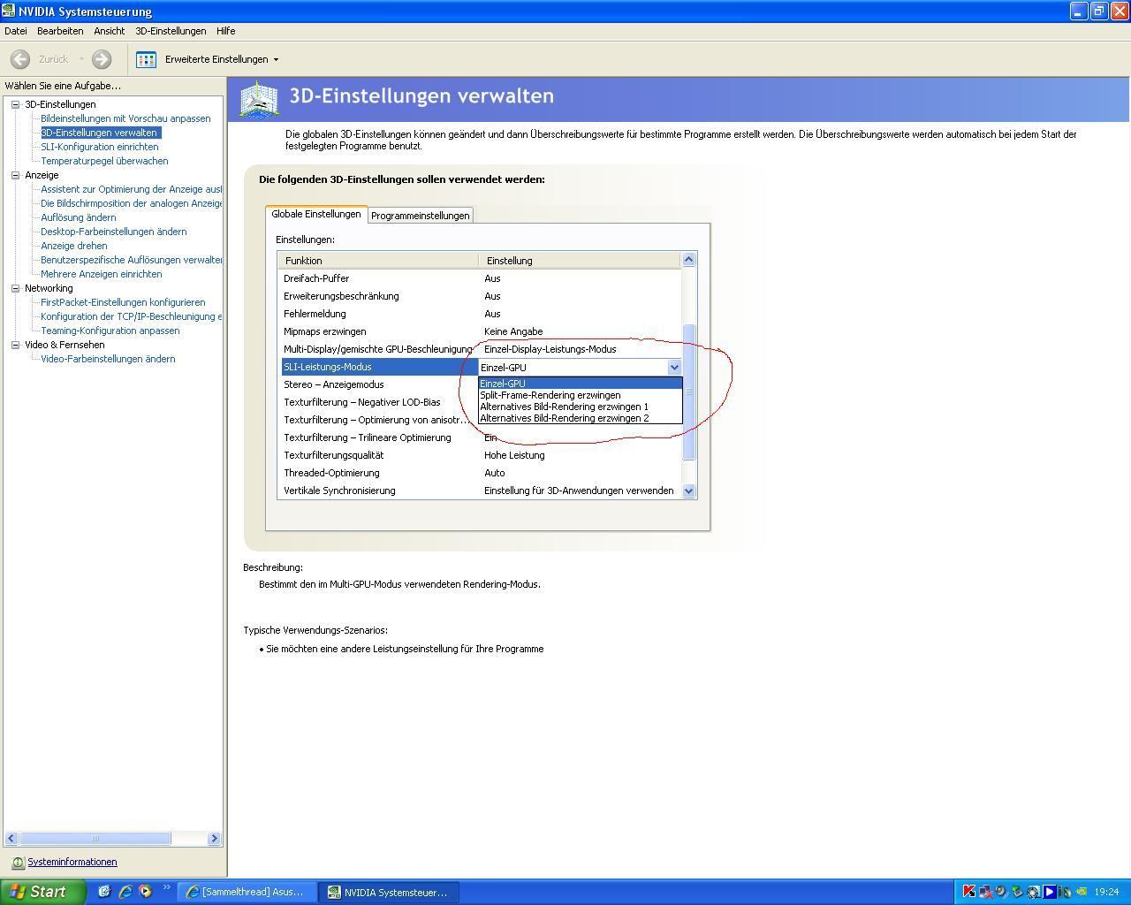The height and width of the screenshot is (905, 1131).
Task: Open the 3D-Einstellungen menu
Action: point(171,31)
